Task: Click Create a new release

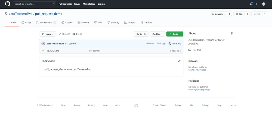Action: tap(197, 70)
